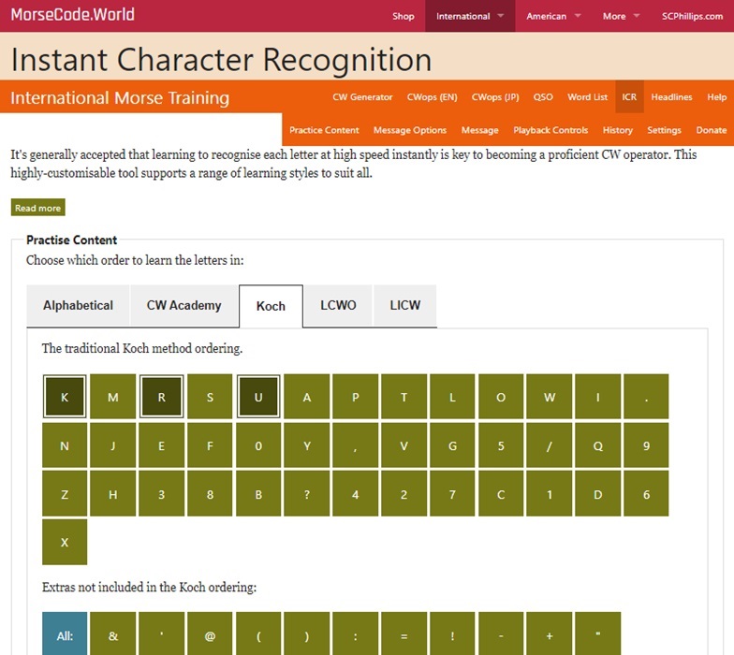Screen dimensions: 734x655
Task: Jump to the Settings section
Action: click(664, 130)
